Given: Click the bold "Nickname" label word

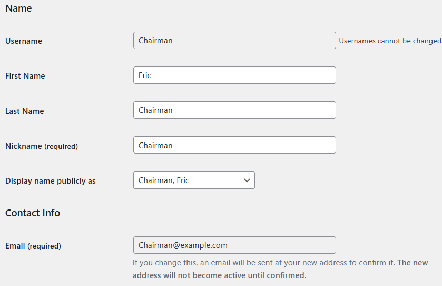Looking at the screenshot, I should 23,146.
